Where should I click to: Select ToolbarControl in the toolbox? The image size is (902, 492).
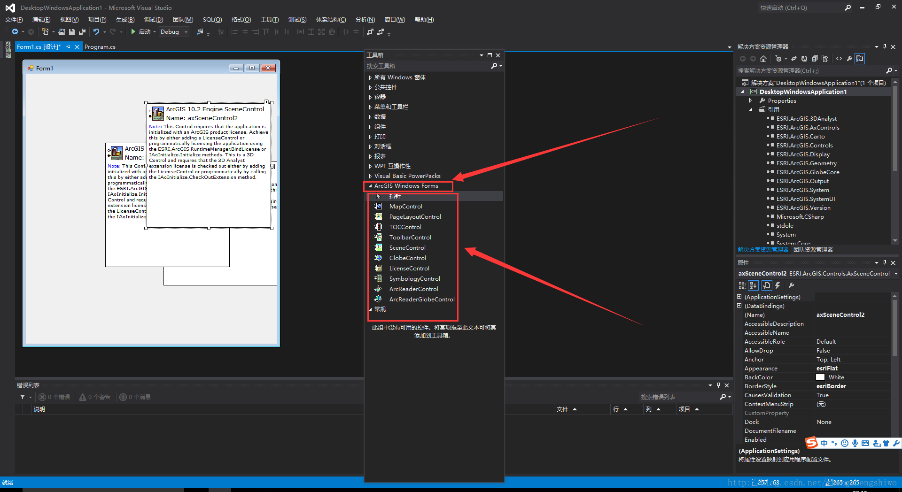click(x=410, y=238)
